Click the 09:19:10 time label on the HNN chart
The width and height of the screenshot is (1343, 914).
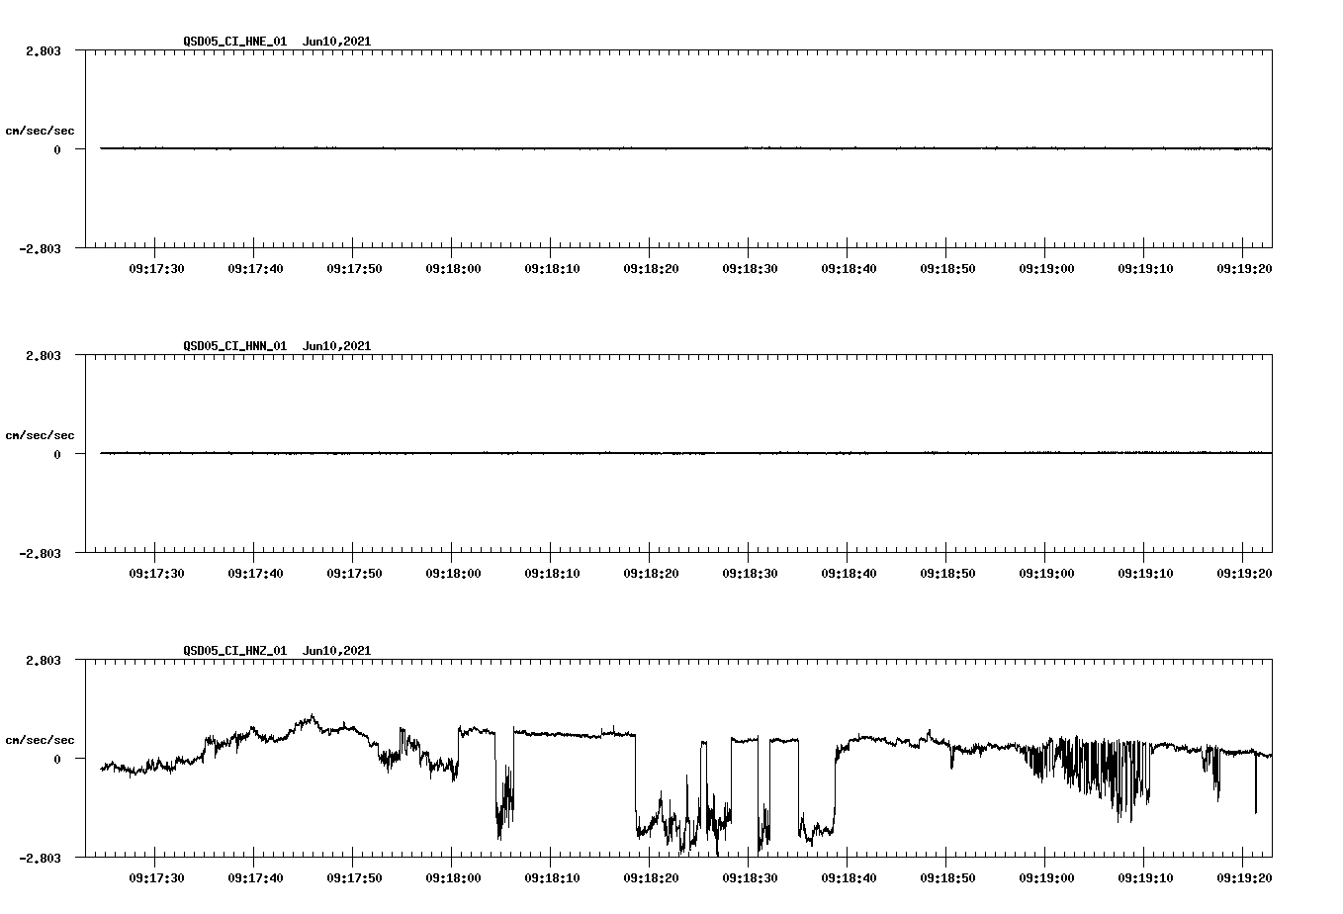pos(1145,574)
